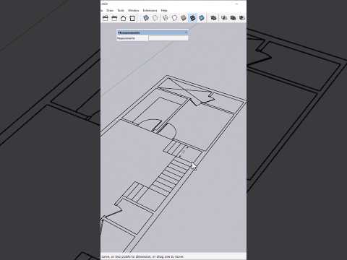Close the Measurements floating panel
The width and height of the screenshot is (347, 260).
coord(186,32)
